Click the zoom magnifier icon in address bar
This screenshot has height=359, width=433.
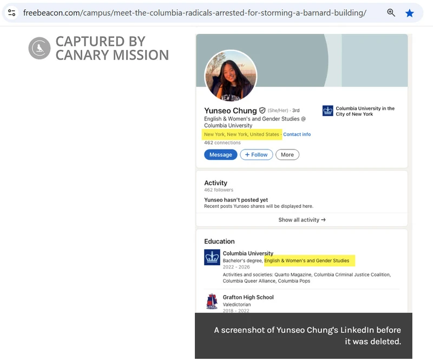(x=391, y=12)
